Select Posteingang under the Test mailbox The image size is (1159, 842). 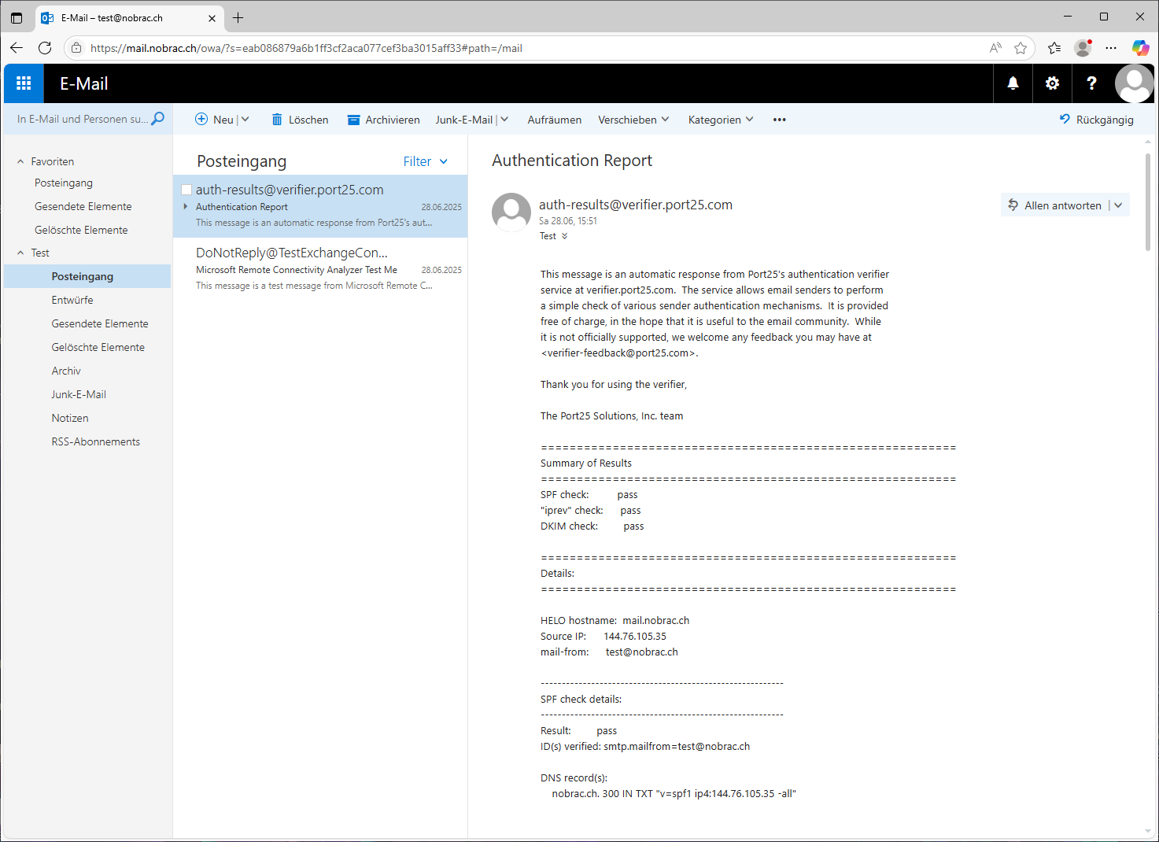pos(87,276)
